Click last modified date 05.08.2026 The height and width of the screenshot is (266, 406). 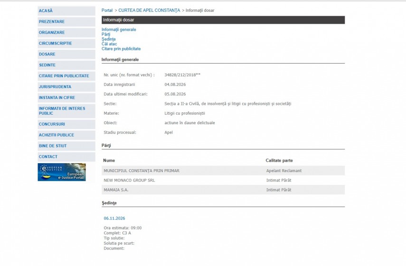coord(175,94)
